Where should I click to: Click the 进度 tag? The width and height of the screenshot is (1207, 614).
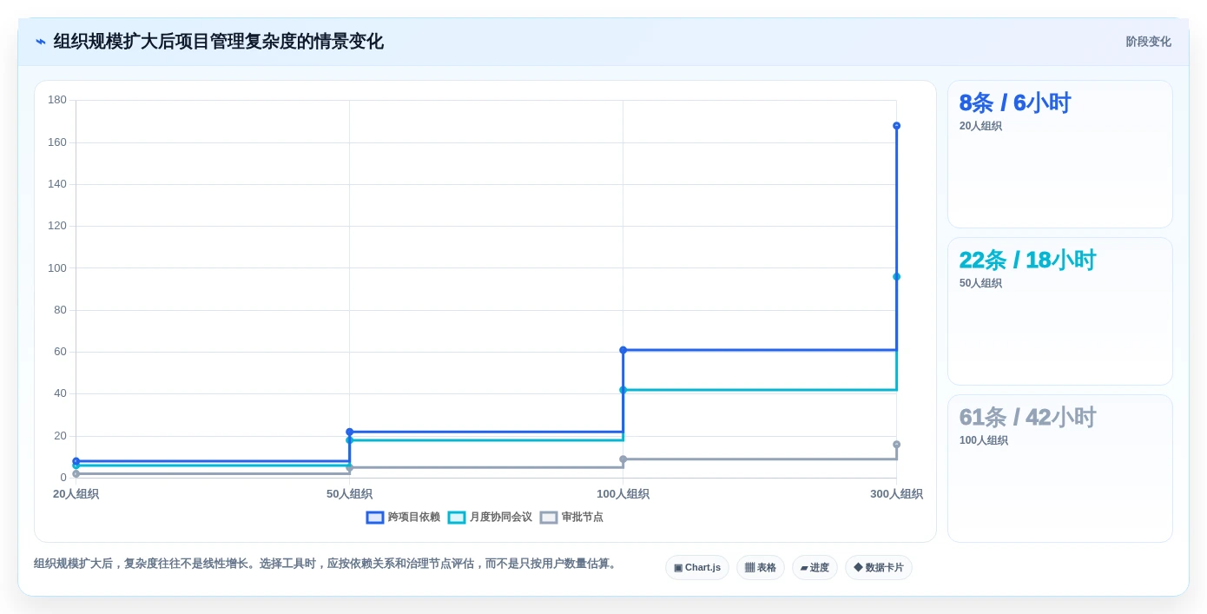[x=815, y=567]
